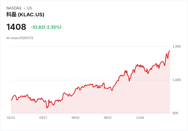Click the 1,500 y-axis label

[177, 46]
